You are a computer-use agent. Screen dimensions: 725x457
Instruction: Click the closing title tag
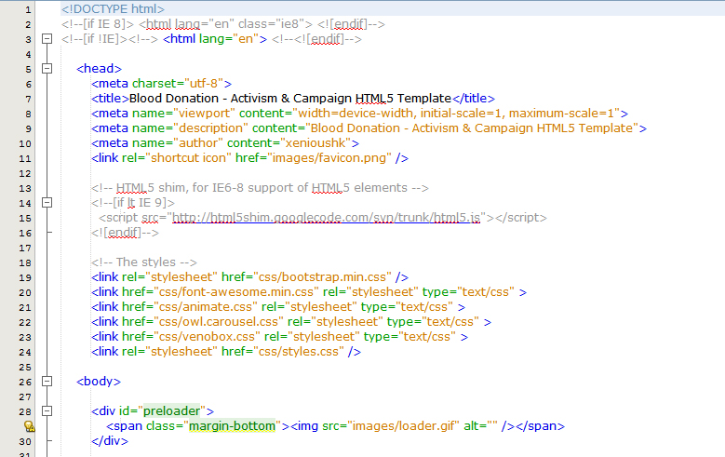[x=474, y=98]
